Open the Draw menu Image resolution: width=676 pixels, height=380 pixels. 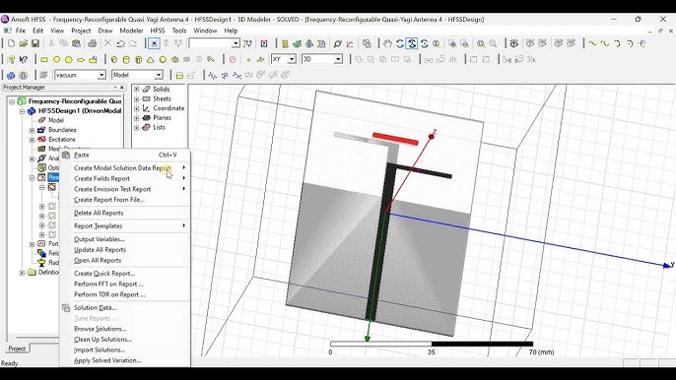[105, 31]
